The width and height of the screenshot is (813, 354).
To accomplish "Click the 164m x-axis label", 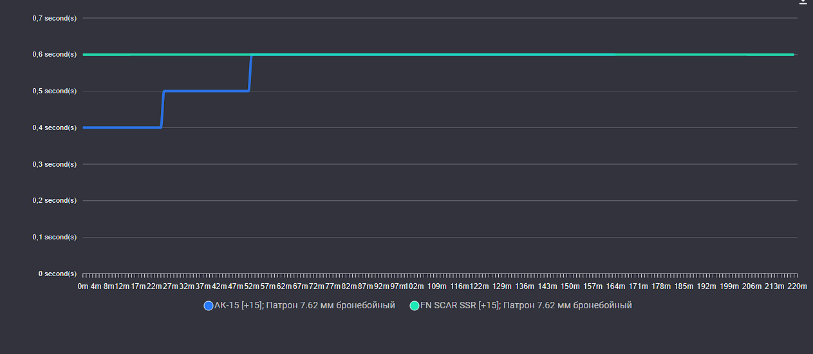I will (615, 286).
